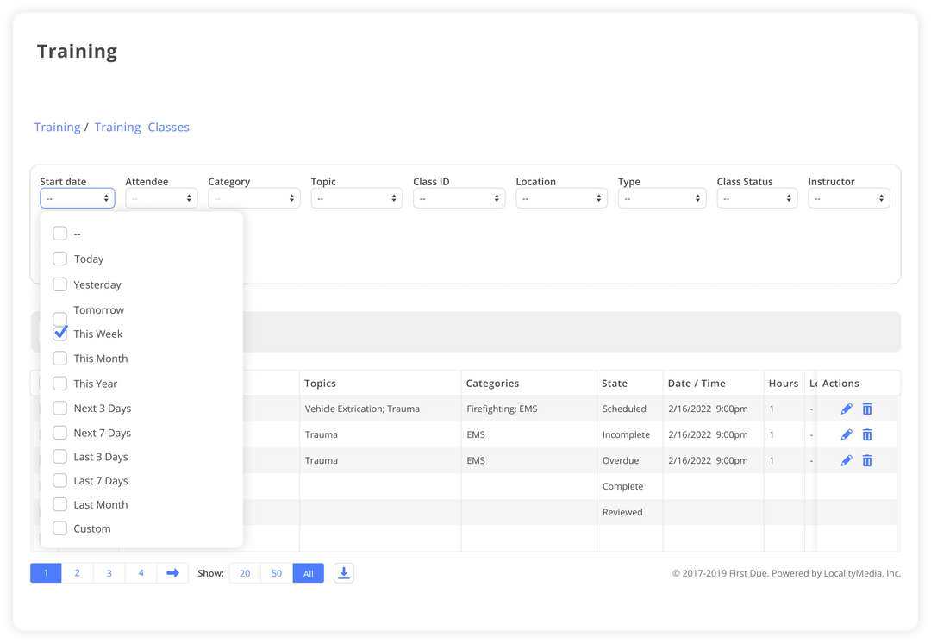Go to page 3
Viewport: 931px width, 643px height.
tap(109, 573)
